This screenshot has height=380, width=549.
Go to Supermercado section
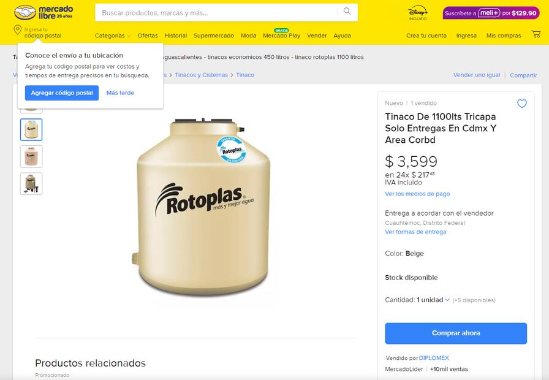(x=214, y=36)
